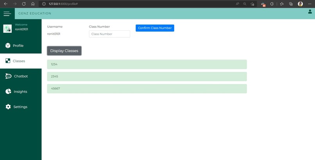Open the Chatbot sidebar item

[21, 76]
